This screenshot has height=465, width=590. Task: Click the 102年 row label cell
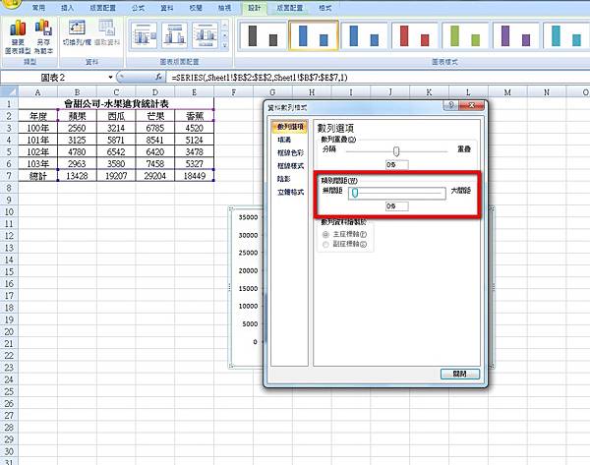tap(38, 152)
